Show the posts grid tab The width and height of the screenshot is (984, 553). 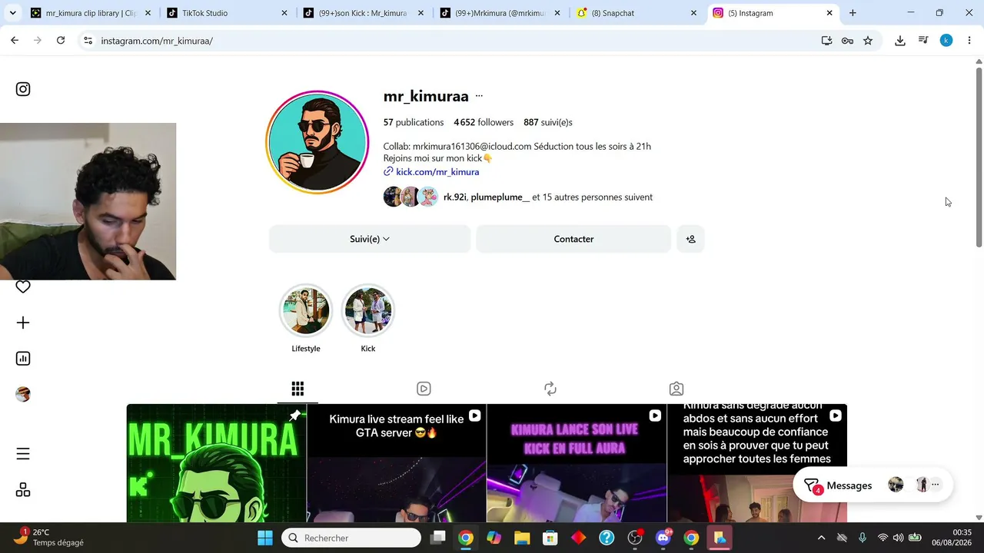(298, 389)
